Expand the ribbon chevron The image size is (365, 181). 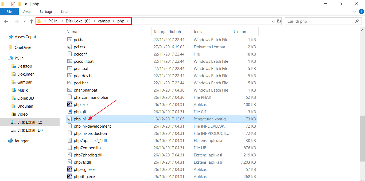click(355, 11)
